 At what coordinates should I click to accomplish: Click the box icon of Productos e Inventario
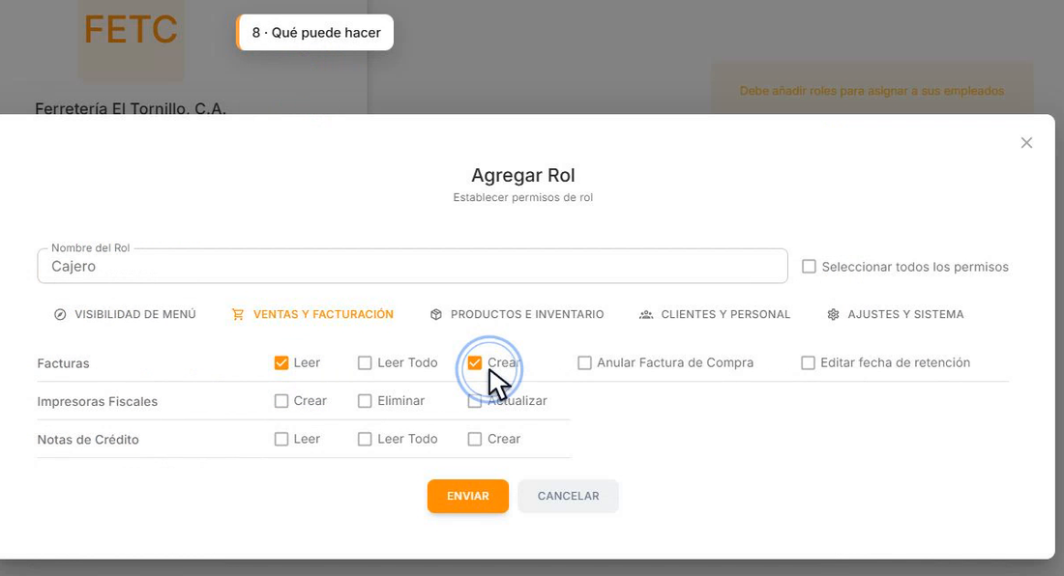(x=435, y=314)
